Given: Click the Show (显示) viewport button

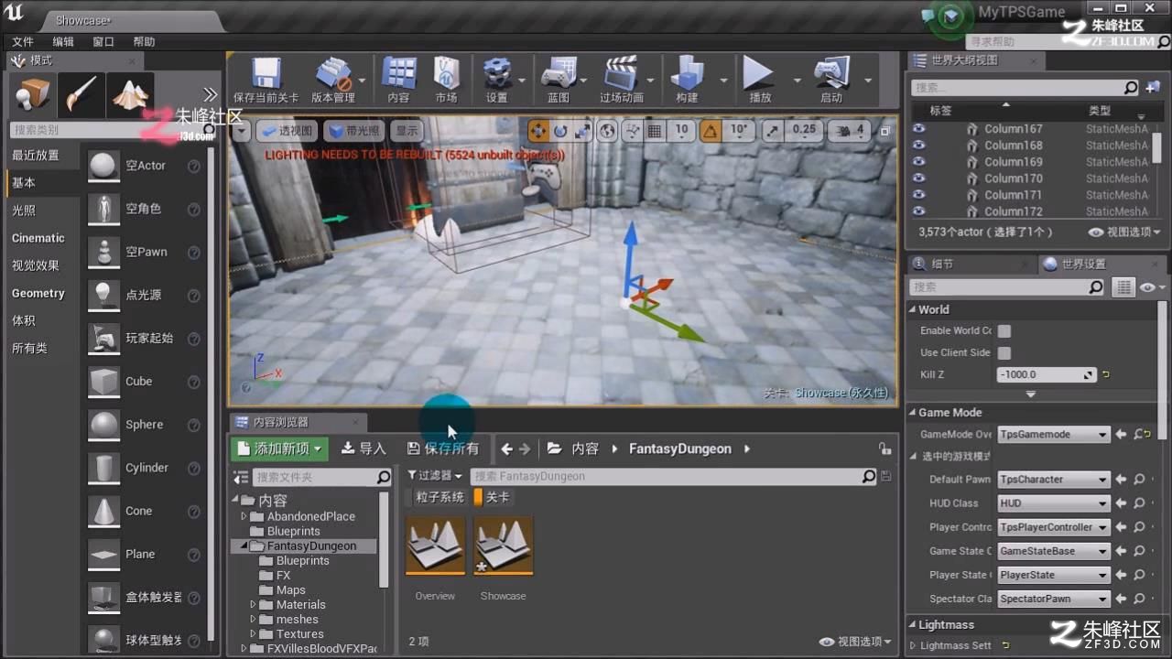Looking at the screenshot, I should point(407,131).
